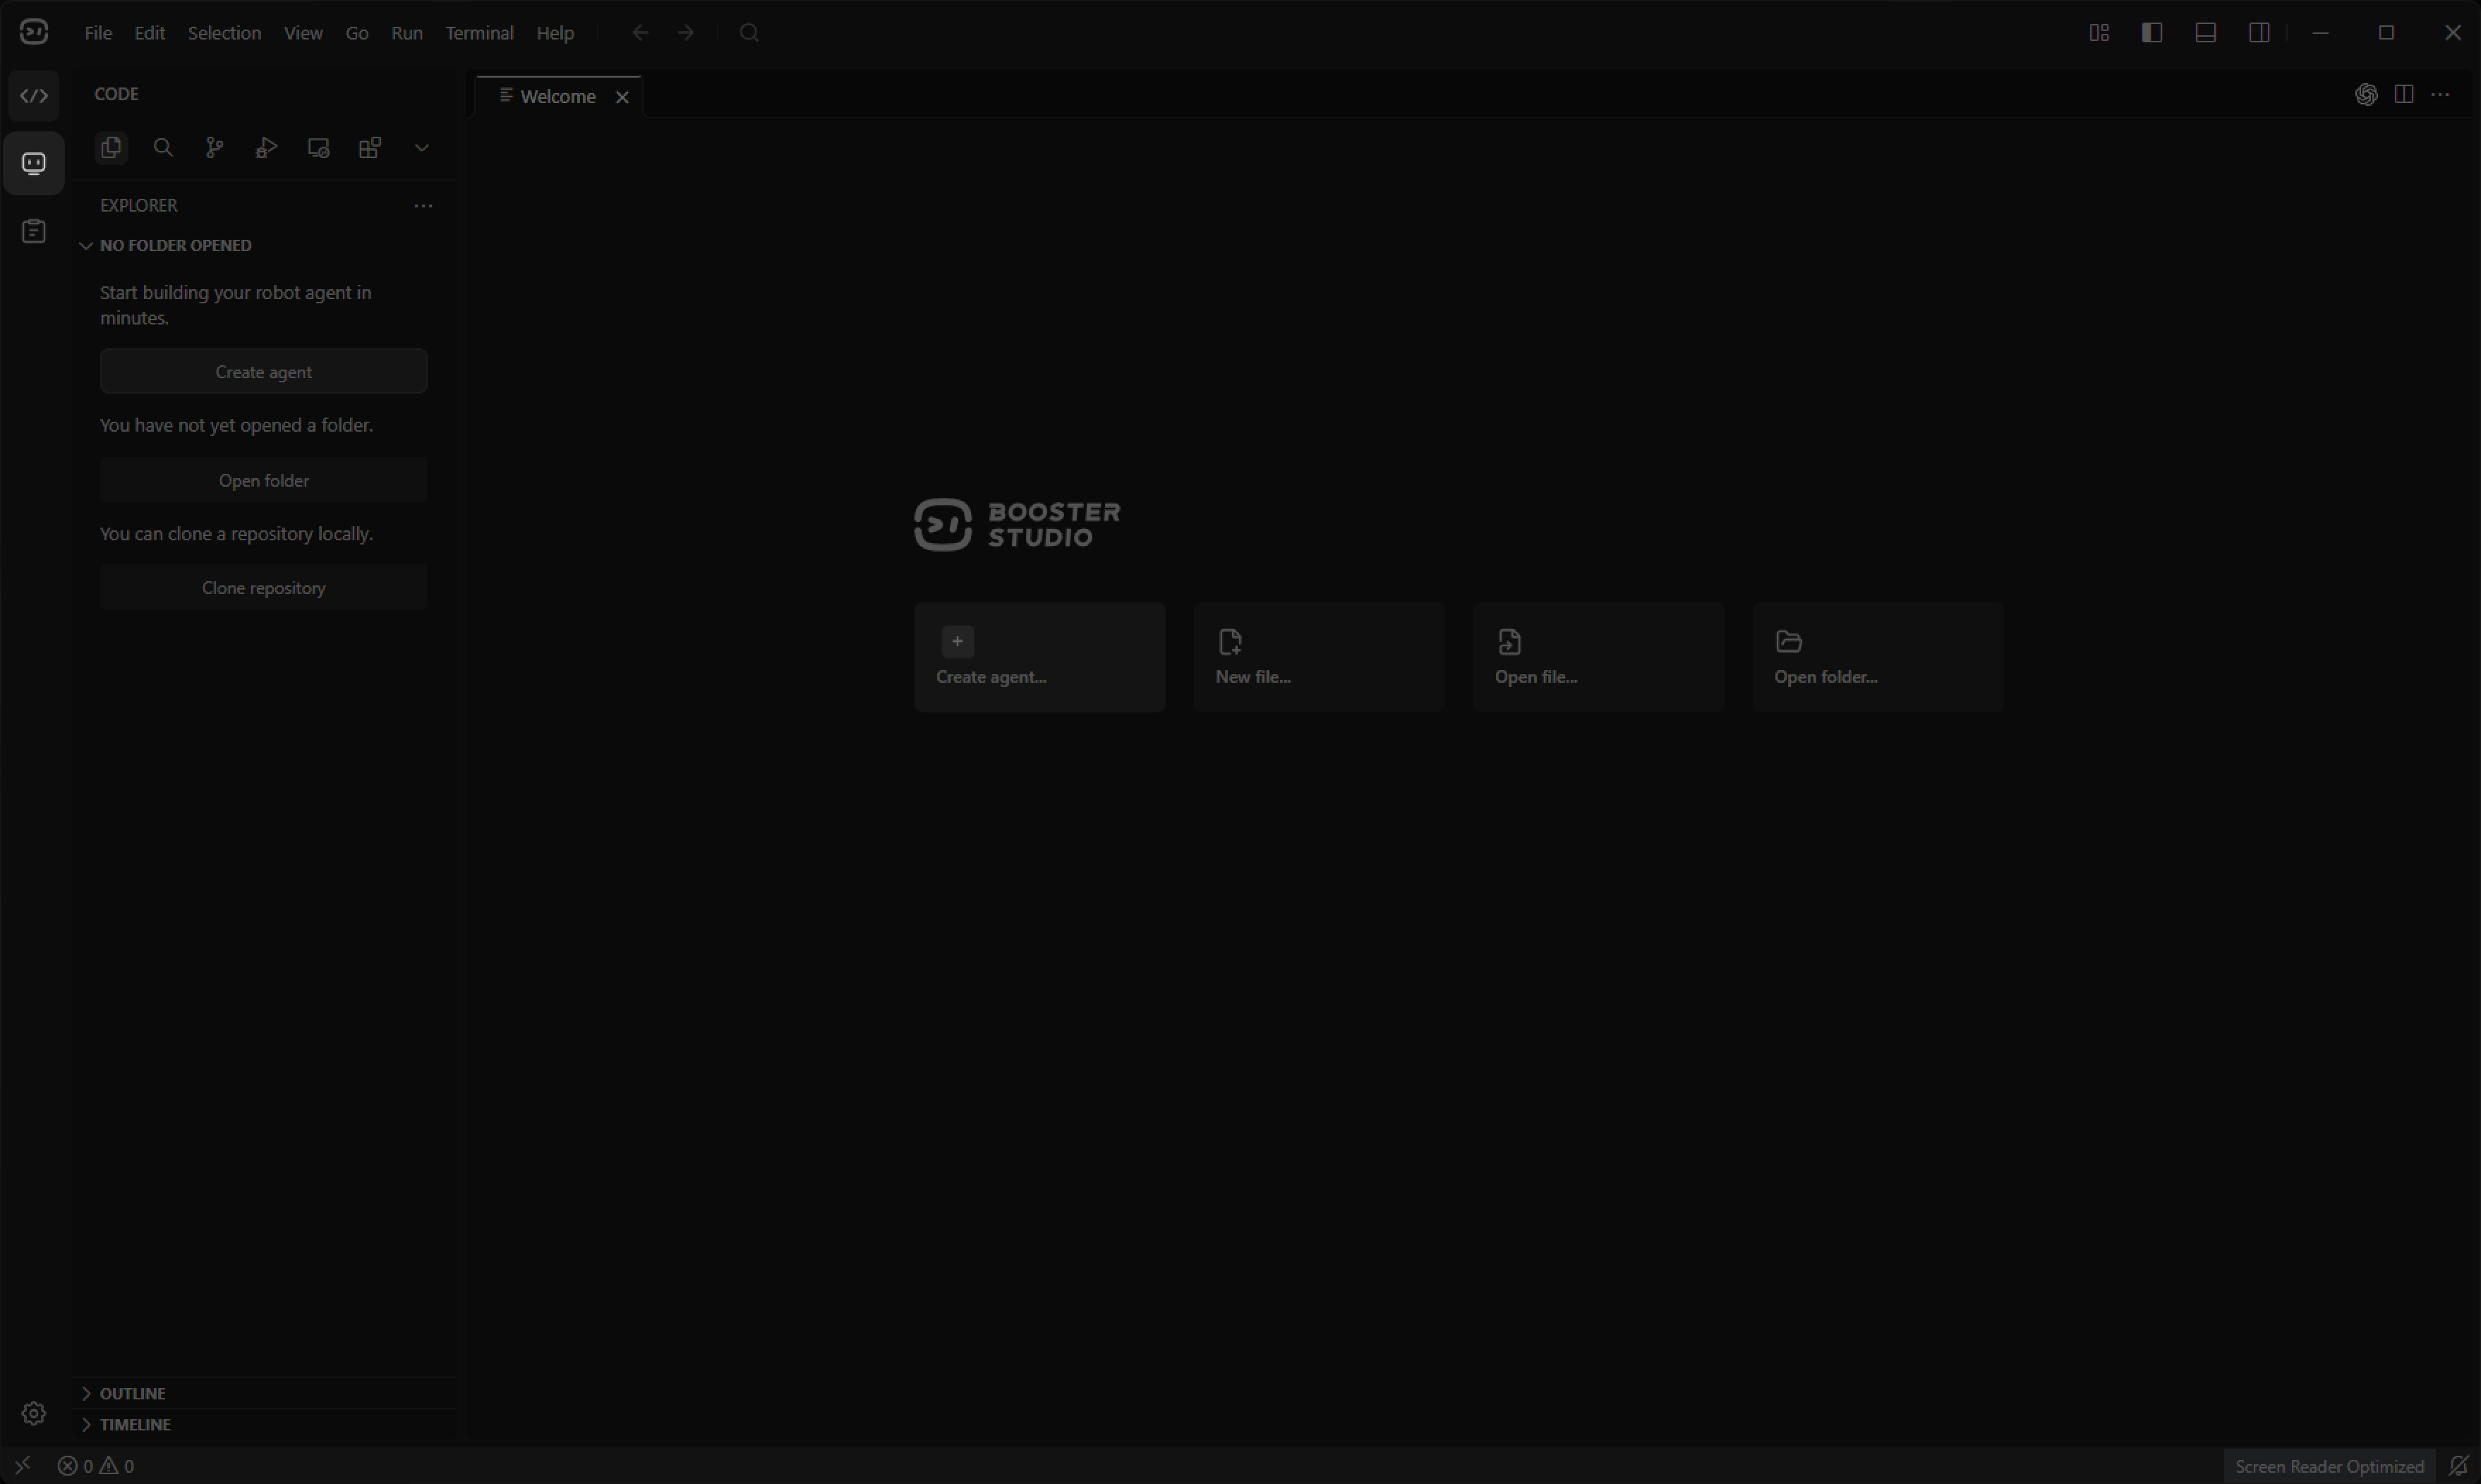
Task: Open the Selection menu
Action: pos(224,33)
